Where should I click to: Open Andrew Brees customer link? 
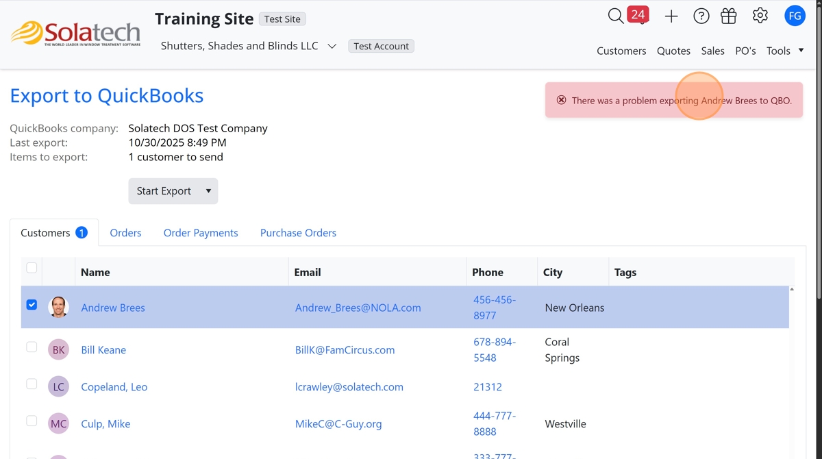click(x=113, y=308)
